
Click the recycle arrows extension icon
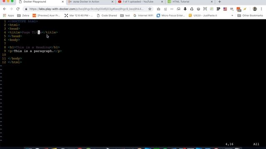click(192, 9)
